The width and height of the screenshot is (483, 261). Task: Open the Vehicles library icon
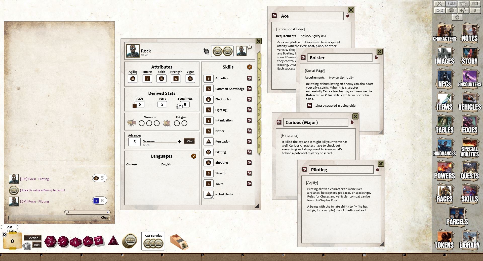click(469, 102)
